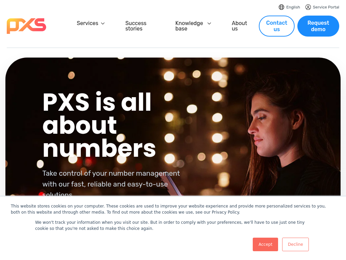Navigate to About us
The image size is (346, 260).
click(x=239, y=26)
